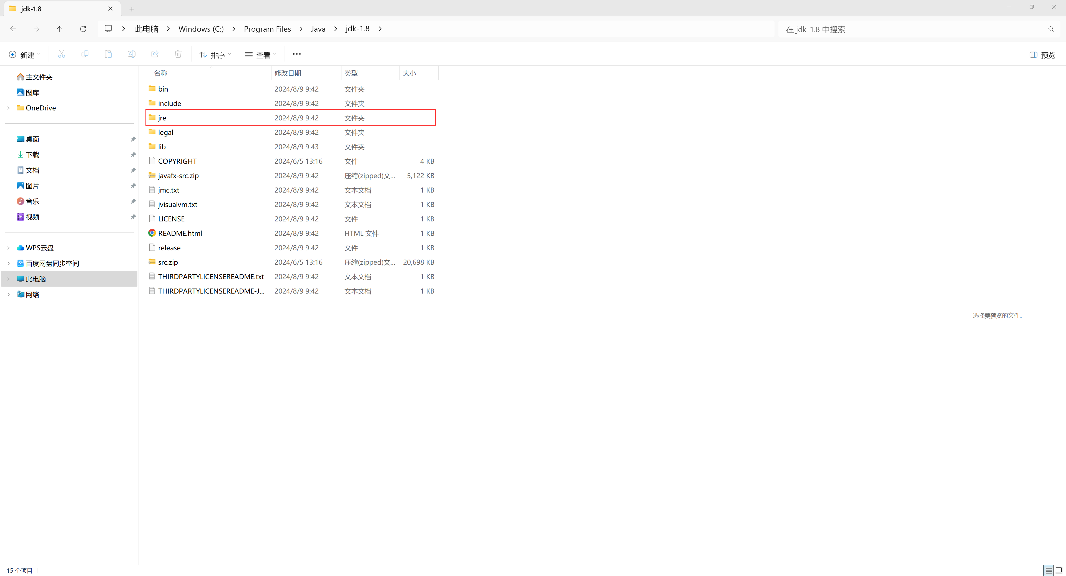This screenshot has width=1066, height=576.
Task: Open the 查看 view dropdown
Action: [260, 55]
